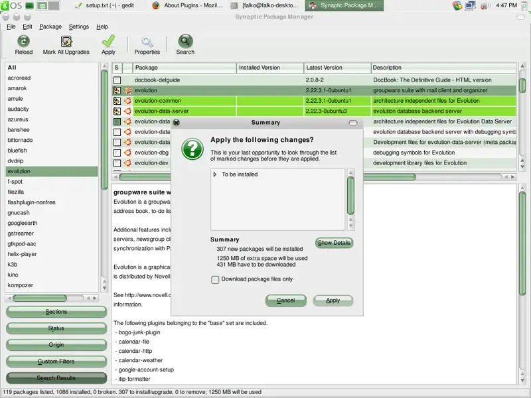The width and height of the screenshot is (531, 398).
Task: Open the Edit menu
Action: point(27,27)
